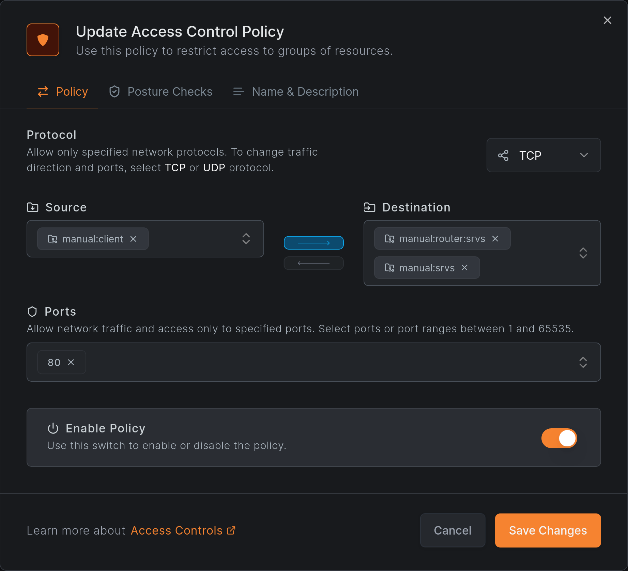The image size is (628, 571).
Task: Expand the Ports selector options
Action: (x=583, y=362)
